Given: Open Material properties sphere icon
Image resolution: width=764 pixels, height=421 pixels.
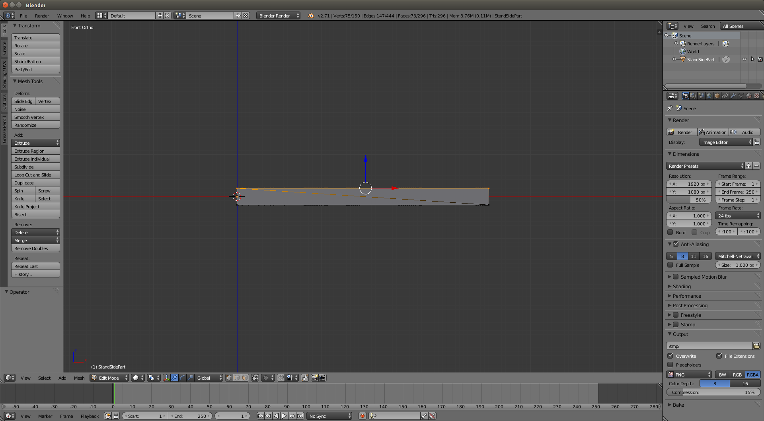Looking at the screenshot, I should (x=749, y=96).
